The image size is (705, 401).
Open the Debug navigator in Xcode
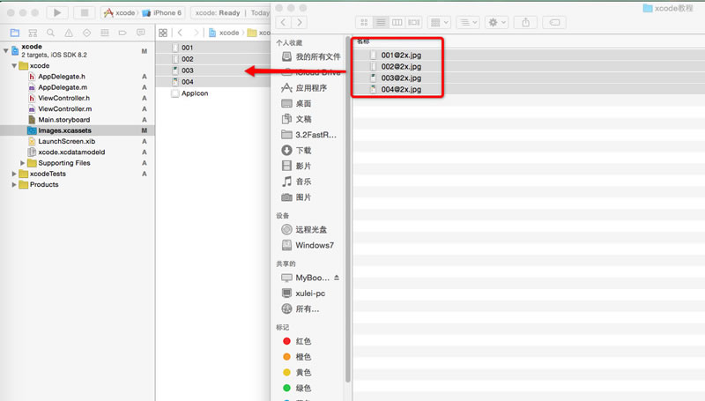coord(105,33)
